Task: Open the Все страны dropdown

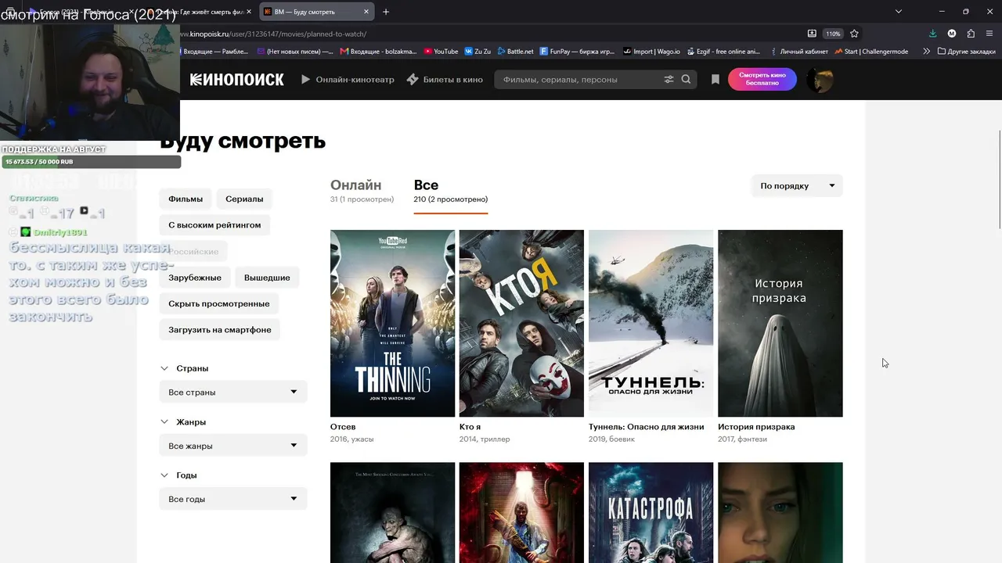Action: pyautogui.click(x=233, y=392)
